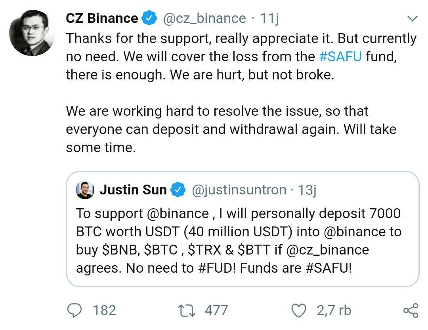Viewport: 428px width, 330px height.
Task: Open CZ Binance profile picture
Action: [x=32, y=33]
